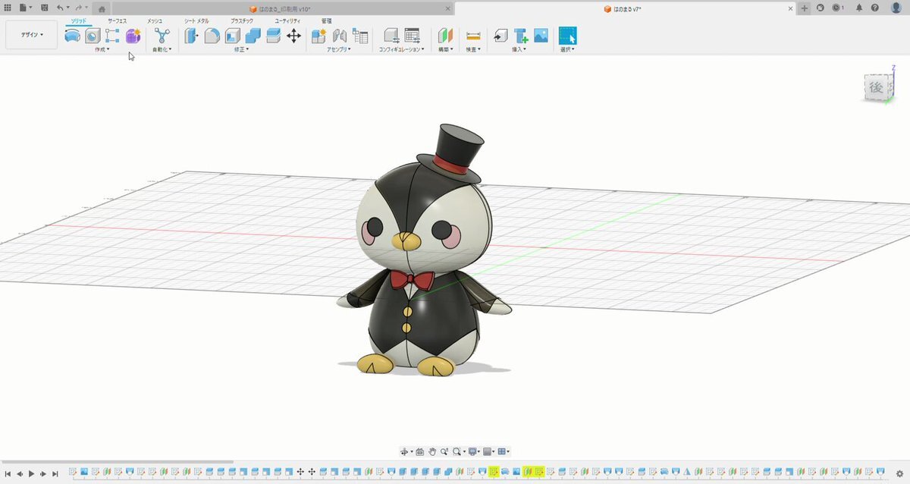Screen dimensions: 910x484
Task: Go to the Home tab icon
Action: click(102, 8)
